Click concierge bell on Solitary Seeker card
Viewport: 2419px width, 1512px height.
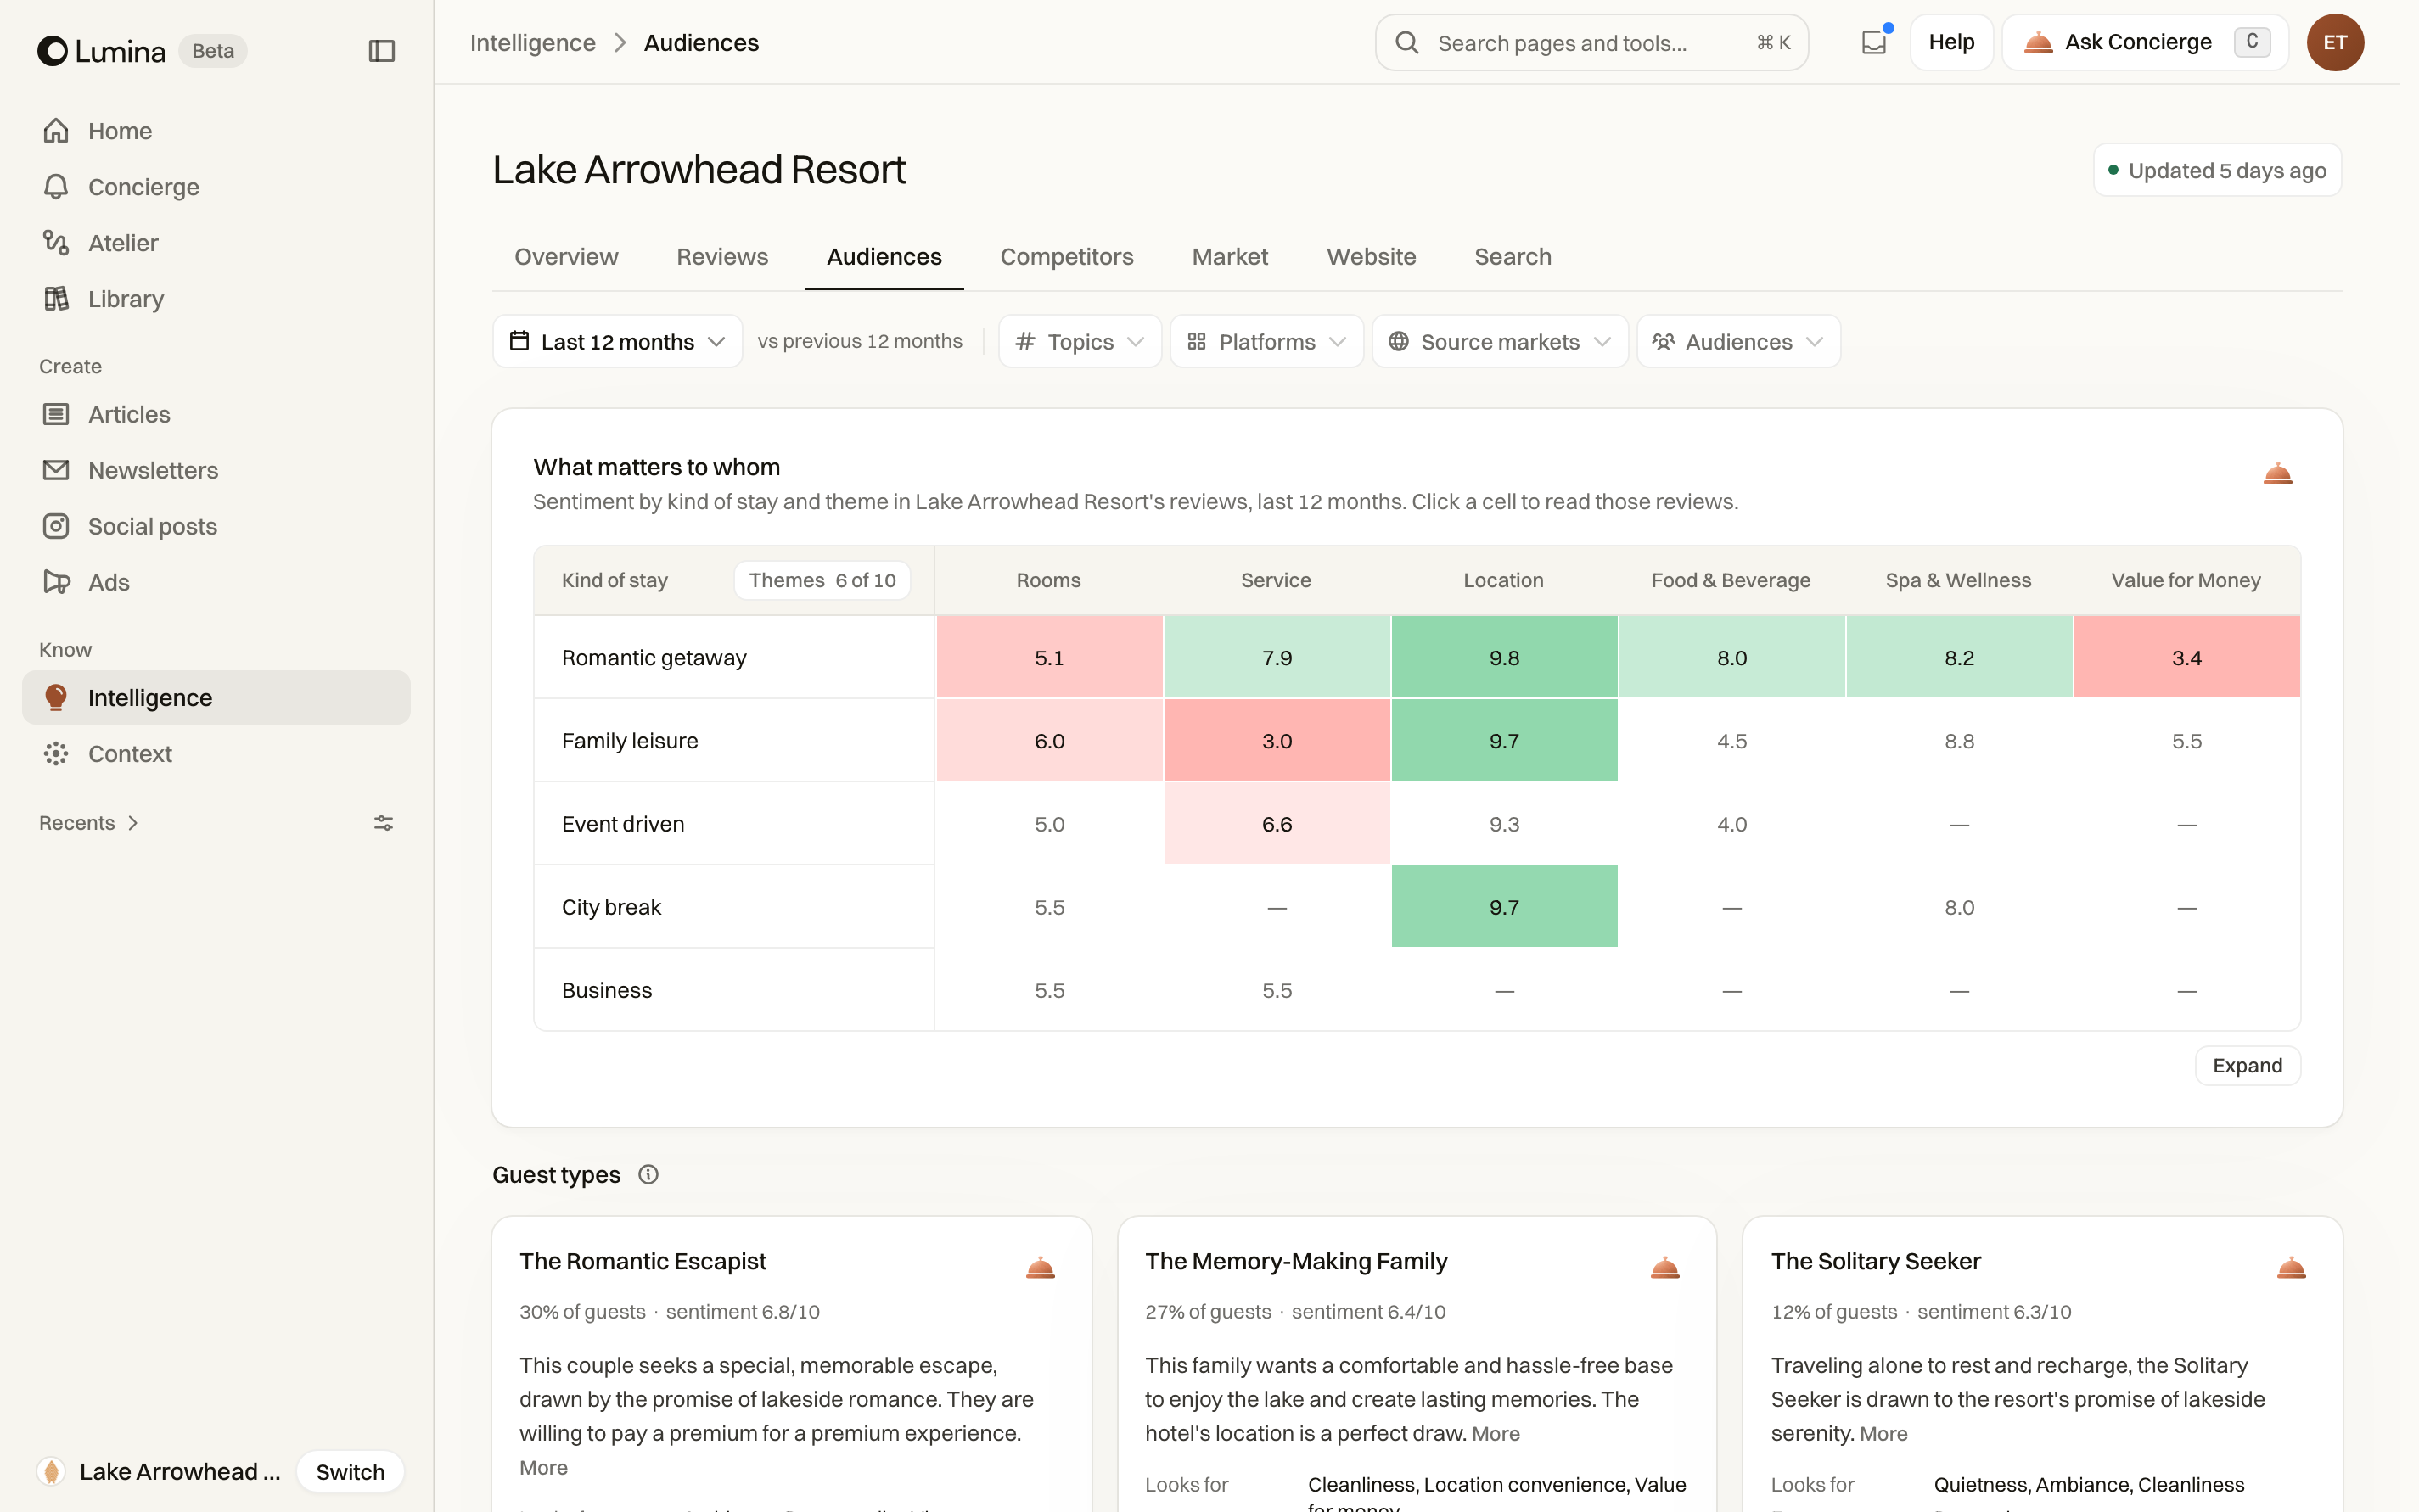(2291, 1268)
